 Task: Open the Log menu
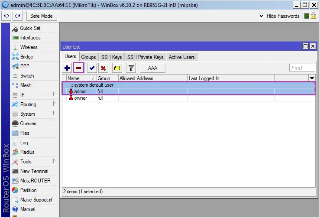35,143
